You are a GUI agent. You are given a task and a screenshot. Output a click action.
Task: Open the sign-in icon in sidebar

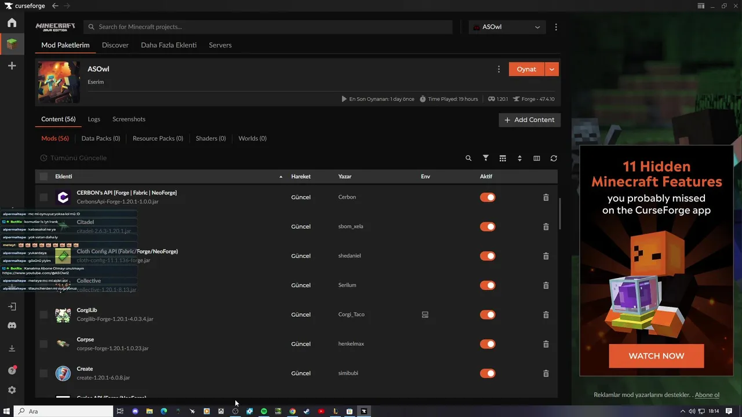coord(12,306)
